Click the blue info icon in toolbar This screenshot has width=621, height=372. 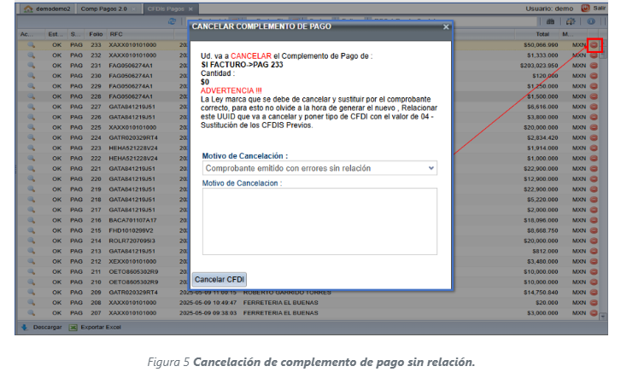[590, 20]
